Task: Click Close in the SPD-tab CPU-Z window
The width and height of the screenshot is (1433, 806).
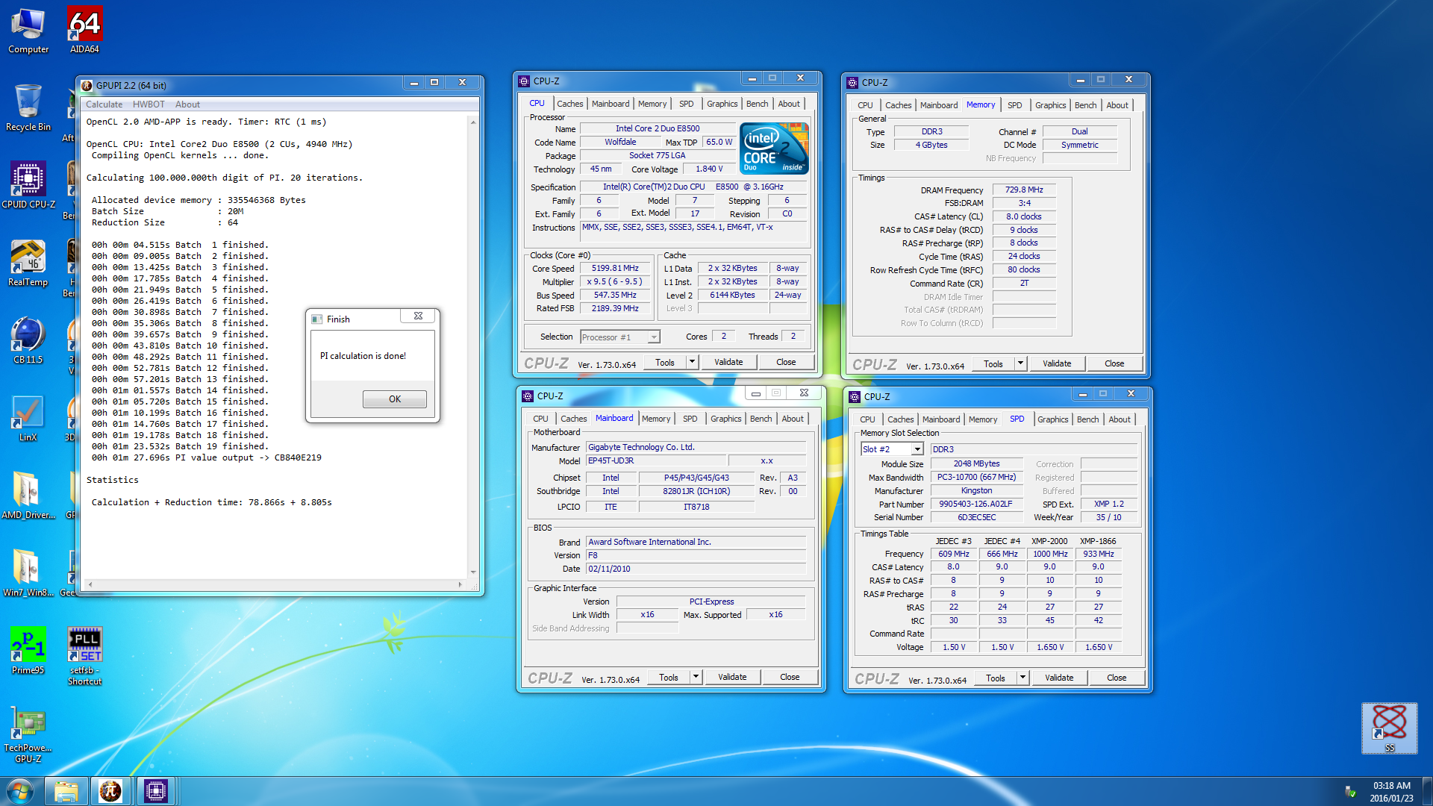Action: pos(1117,678)
